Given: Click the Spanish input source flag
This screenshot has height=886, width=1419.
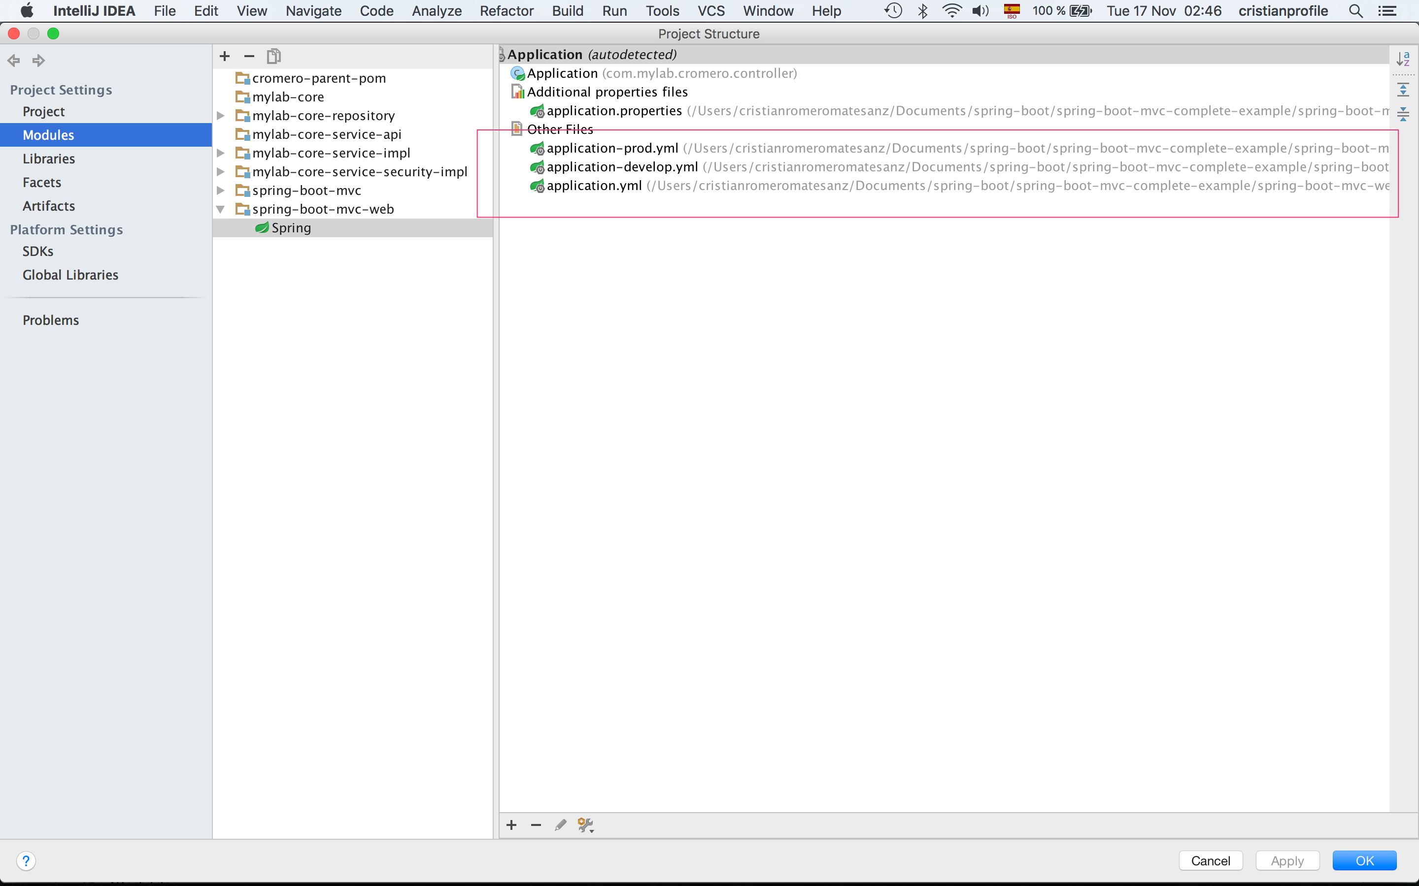Looking at the screenshot, I should pos(1012,10).
